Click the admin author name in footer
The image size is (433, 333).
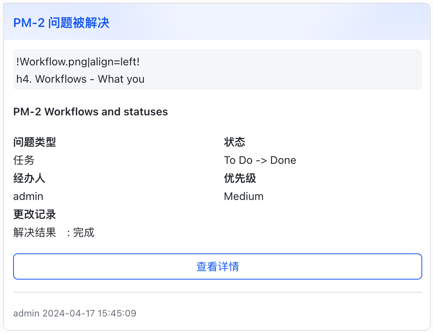(x=26, y=313)
